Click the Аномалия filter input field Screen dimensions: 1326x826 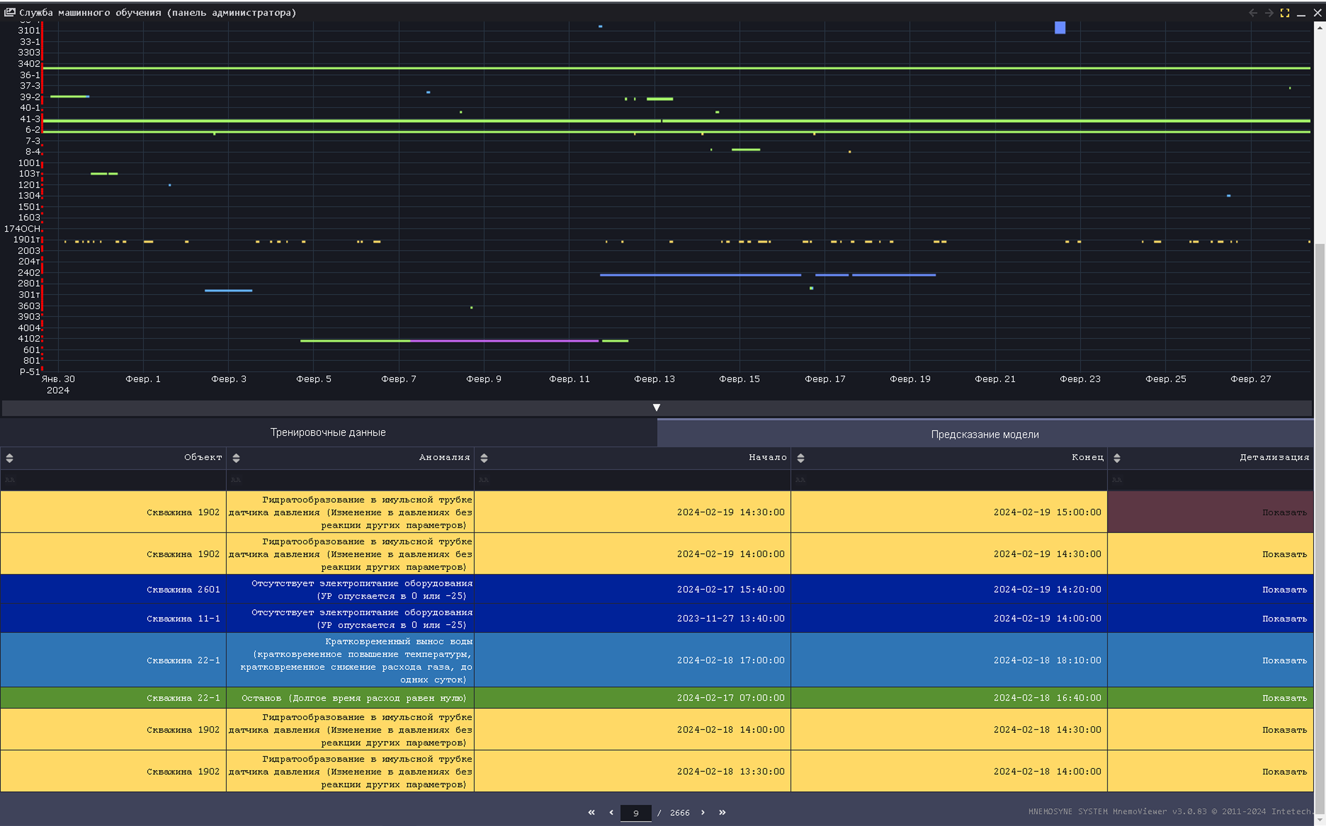tap(350, 480)
